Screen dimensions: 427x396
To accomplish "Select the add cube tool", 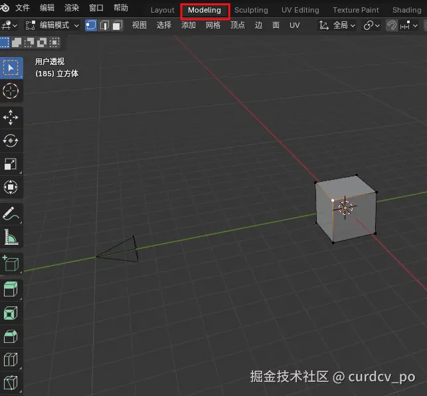I will (11, 263).
